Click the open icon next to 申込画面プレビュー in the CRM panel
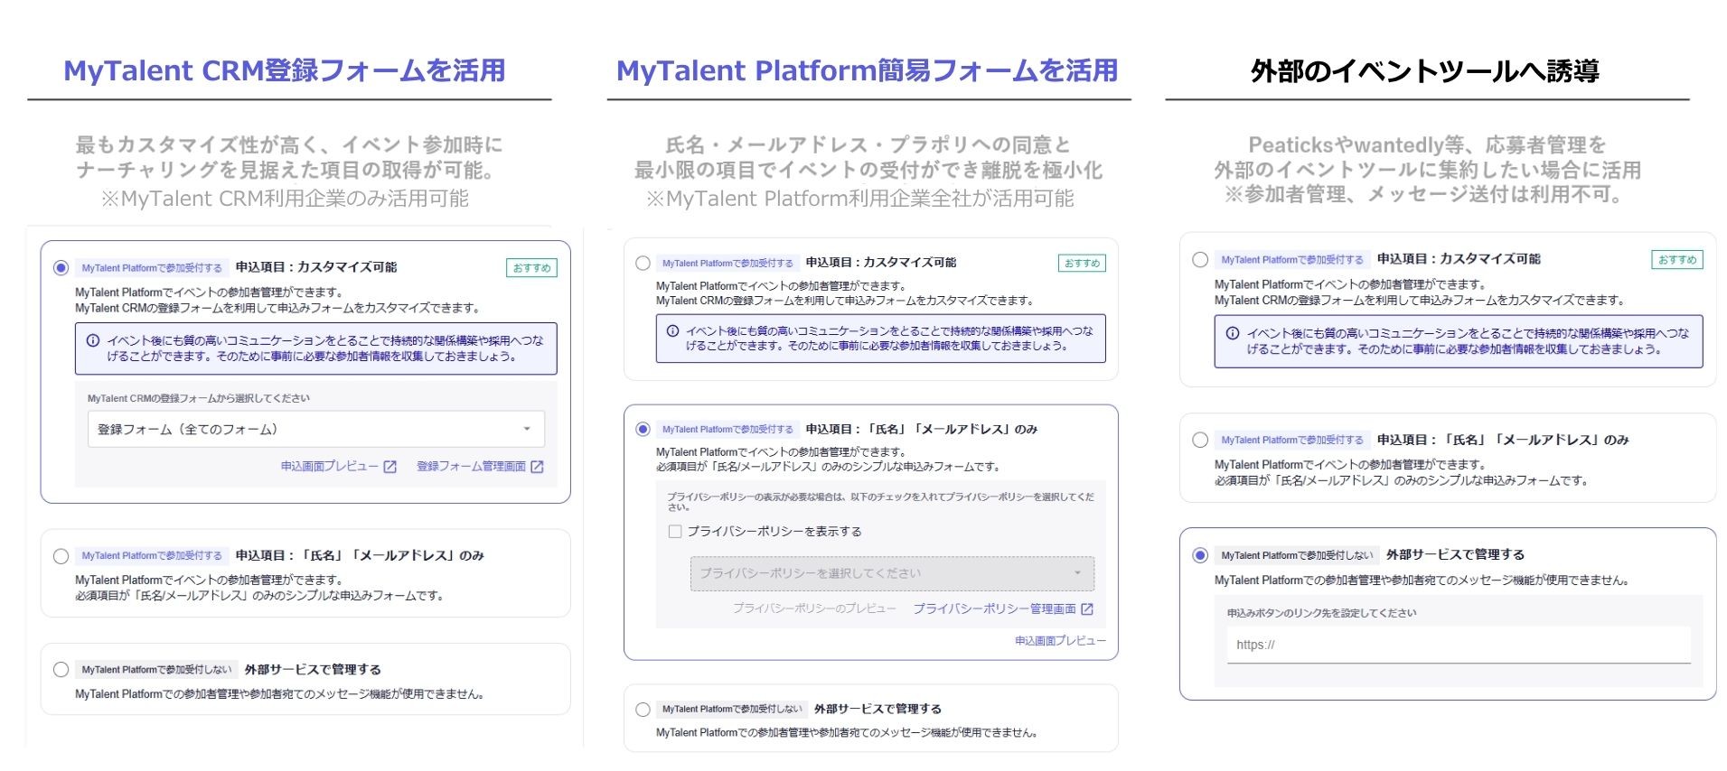Image resolution: width=1727 pixels, height=771 pixels. [390, 467]
